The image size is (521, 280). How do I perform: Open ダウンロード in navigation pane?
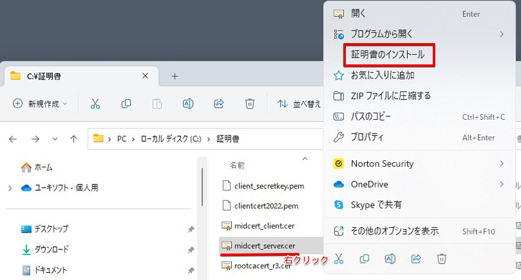click(45, 249)
